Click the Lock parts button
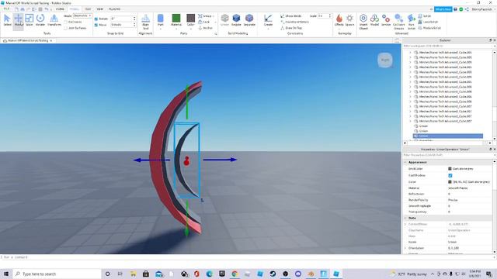The width and height of the screenshot is (497, 279). pyautogui.click(x=203, y=22)
